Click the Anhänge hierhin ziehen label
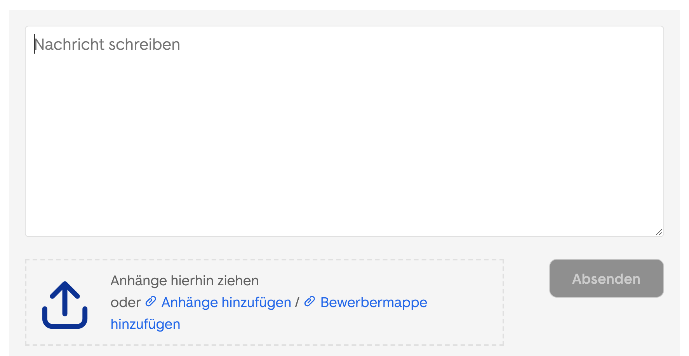Screen dimensions: 689x356 click(184, 281)
